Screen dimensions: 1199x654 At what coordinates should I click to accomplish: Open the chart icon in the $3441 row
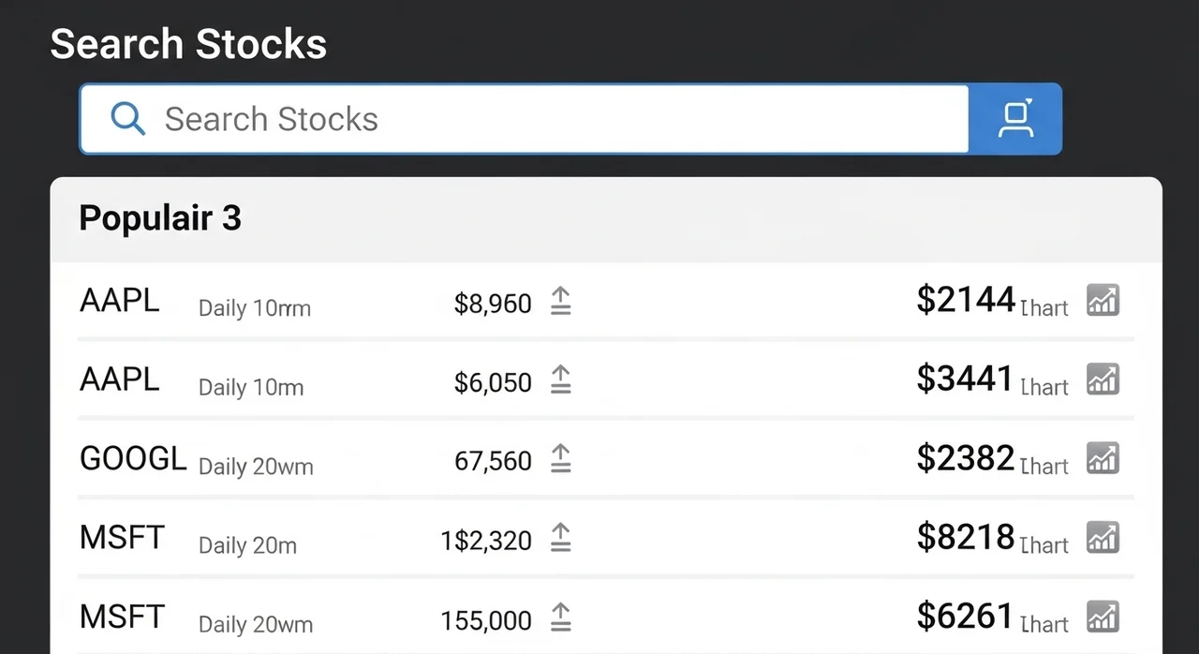tap(1103, 379)
